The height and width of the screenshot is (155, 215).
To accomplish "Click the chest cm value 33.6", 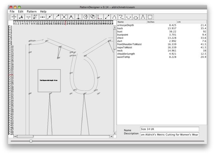I will [x=203, y=38].
